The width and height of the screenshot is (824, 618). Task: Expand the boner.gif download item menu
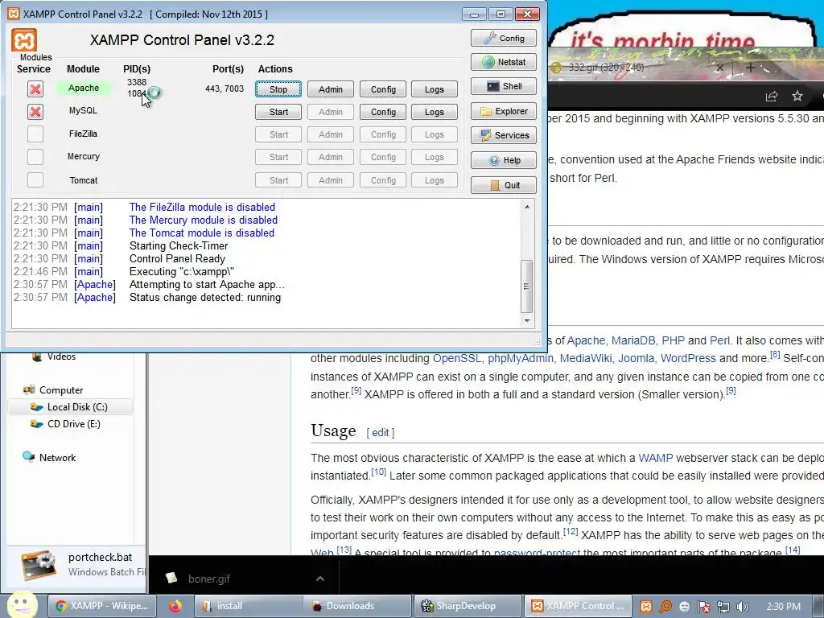(x=320, y=579)
